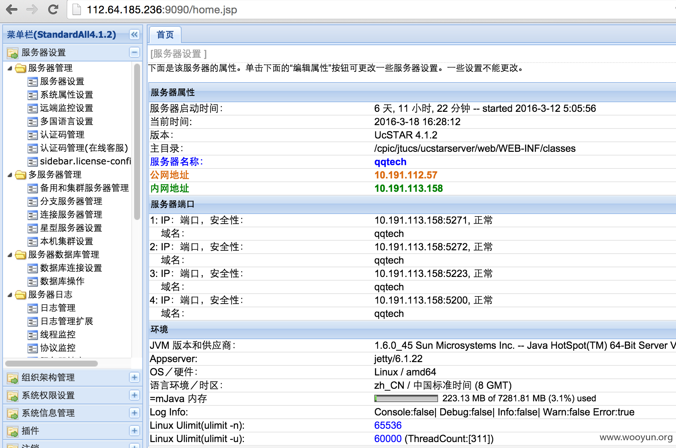Click the sidebar tree vertical scrollbar

click(137, 142)
